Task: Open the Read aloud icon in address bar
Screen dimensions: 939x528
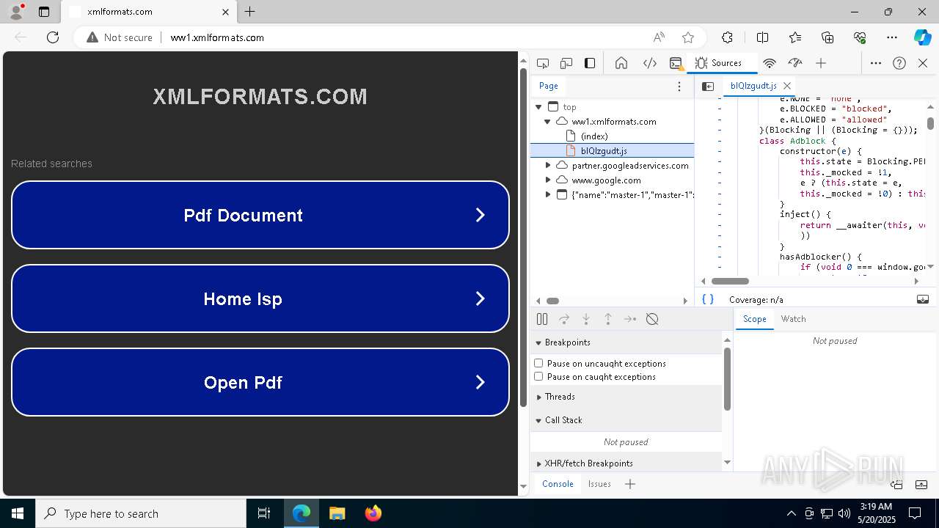Action: coord(659,37)
